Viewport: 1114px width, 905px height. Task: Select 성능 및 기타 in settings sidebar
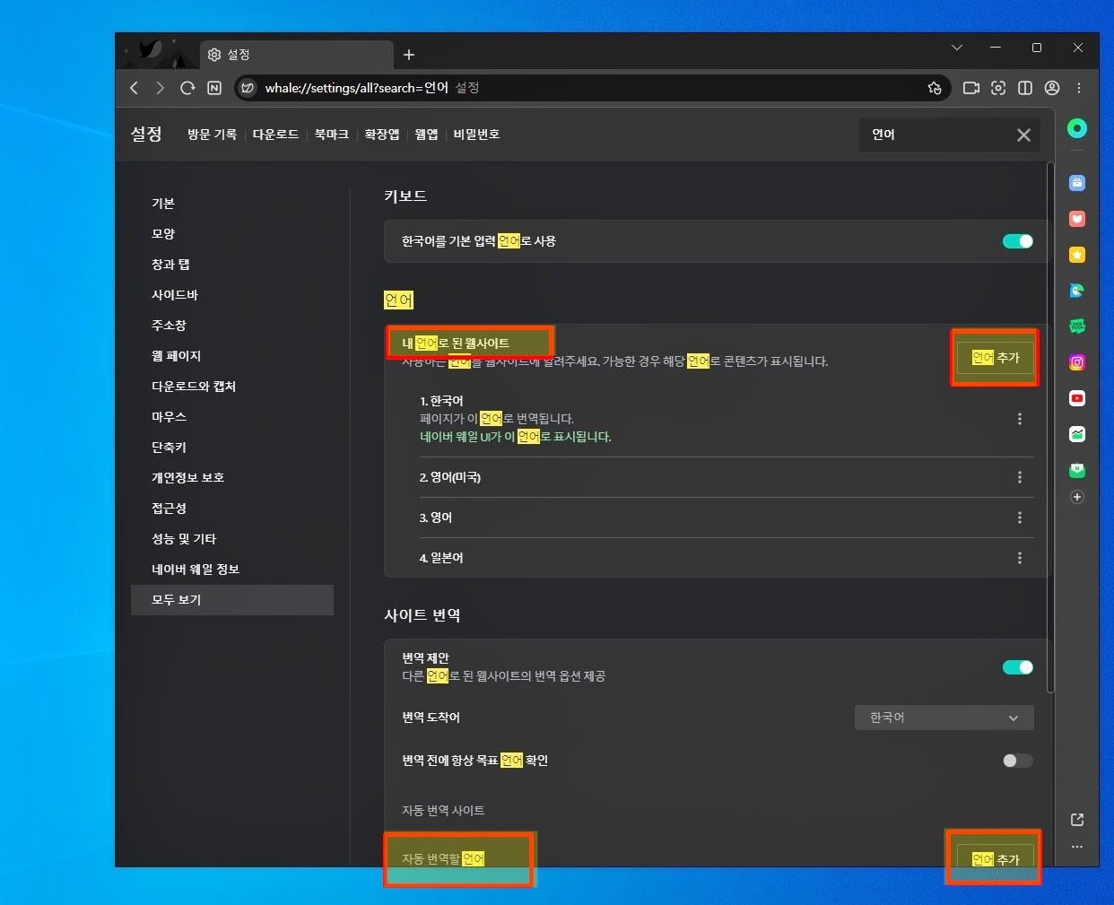[232, 539]
